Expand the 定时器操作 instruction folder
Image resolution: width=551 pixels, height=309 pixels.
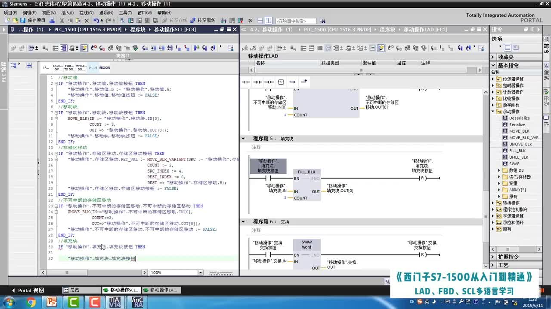point(493,85)
